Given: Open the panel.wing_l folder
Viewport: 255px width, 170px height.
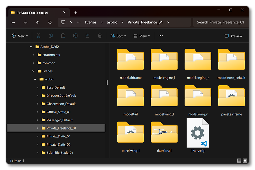Looking at the screenshot, I should pyautogui.click(x=131, y=137).
